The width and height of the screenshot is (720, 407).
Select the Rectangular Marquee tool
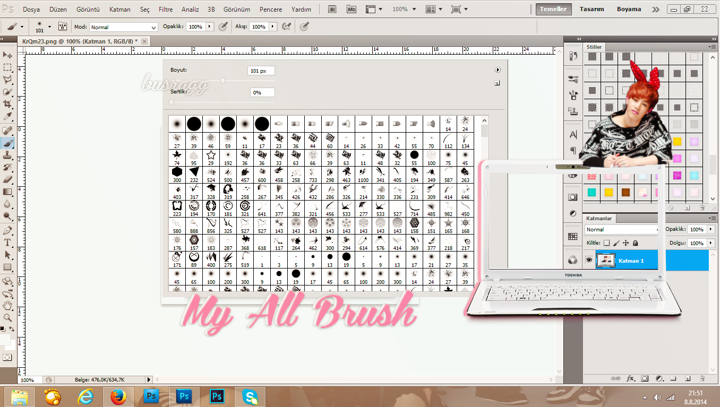click(7, 67)
